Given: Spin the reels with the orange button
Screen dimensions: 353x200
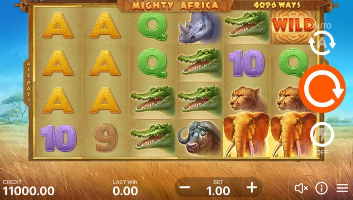Looking at the screenshot, I should [322, 89].
